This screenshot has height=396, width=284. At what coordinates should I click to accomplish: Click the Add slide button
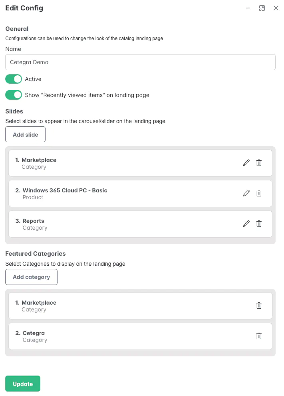(25, 134)
